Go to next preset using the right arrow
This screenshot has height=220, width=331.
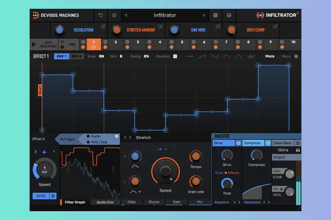tap(204, 15)
